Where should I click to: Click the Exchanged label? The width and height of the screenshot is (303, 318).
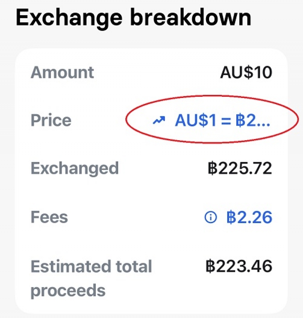tap(75, 169)
